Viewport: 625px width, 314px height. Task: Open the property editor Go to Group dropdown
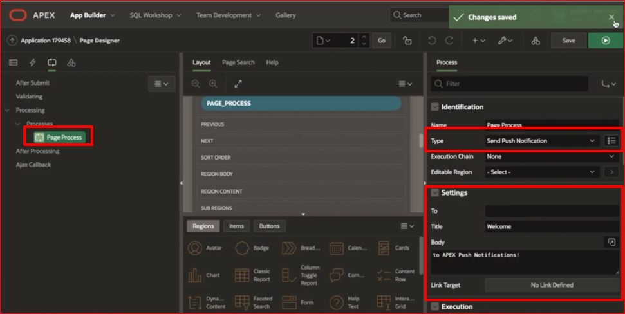tap(609, 84)
